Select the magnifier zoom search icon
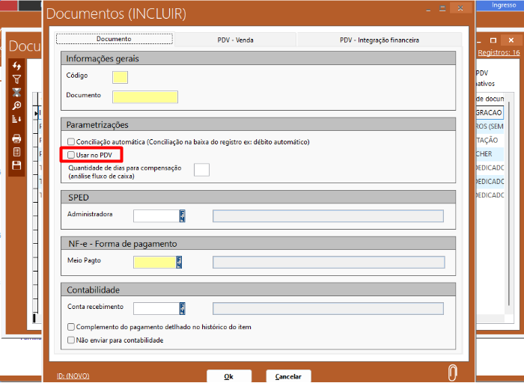The height and width of the screenshot is (383, 524). pos(16,105)
